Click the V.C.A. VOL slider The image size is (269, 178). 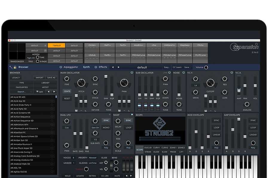click(x=255, y=86)
